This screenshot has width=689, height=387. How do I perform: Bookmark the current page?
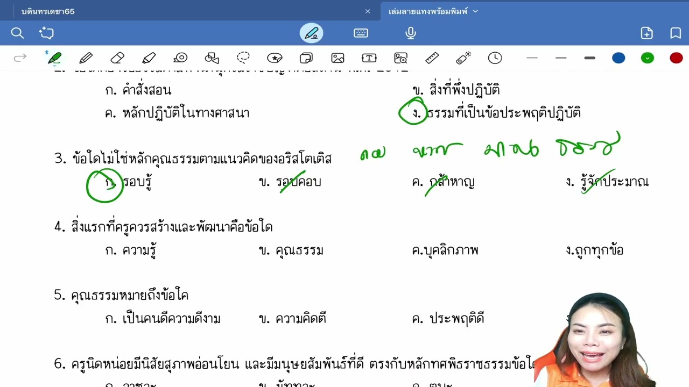(x=676, y=33)
